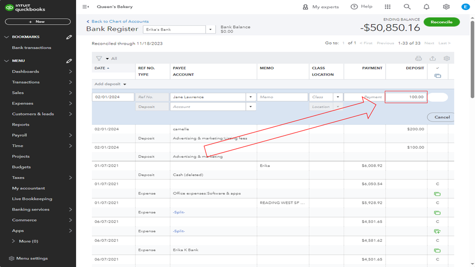
Task: Click the green Reconcile button
Action: pyautogui.click(x=441, y=22)
